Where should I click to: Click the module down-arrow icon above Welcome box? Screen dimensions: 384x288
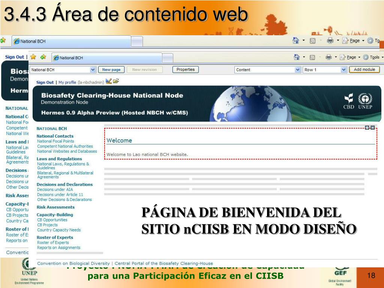pyautogui.click(x=372, y=127)
